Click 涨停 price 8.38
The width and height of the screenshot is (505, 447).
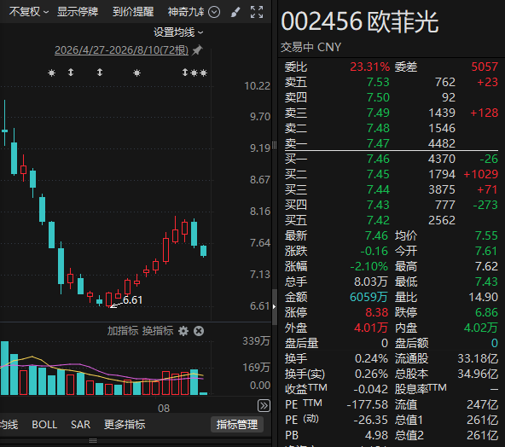[377, 312]
